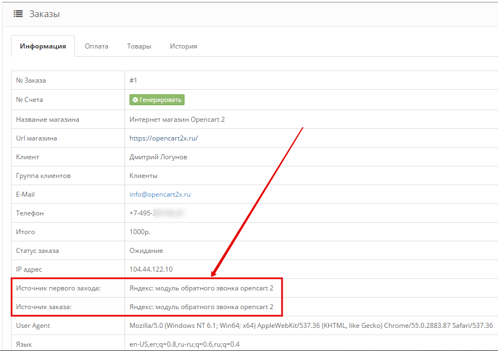Select the IP address 104.44.122.10
498x351 pixels.
point(151,269)
